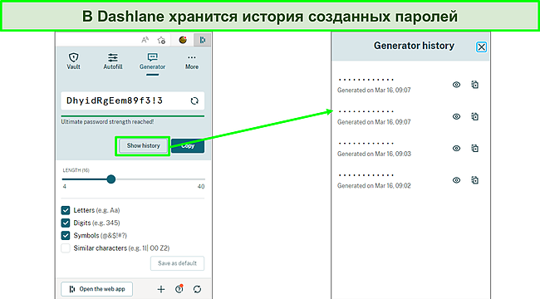Viewport: 540px width, 299px height.
Task: Click the Show history button
Action: tap(143, 145)
